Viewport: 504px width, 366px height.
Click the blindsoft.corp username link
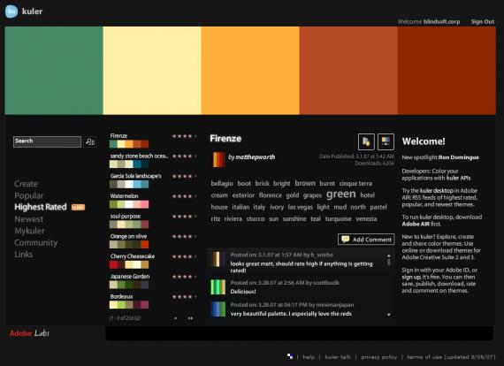pos(441,22)
